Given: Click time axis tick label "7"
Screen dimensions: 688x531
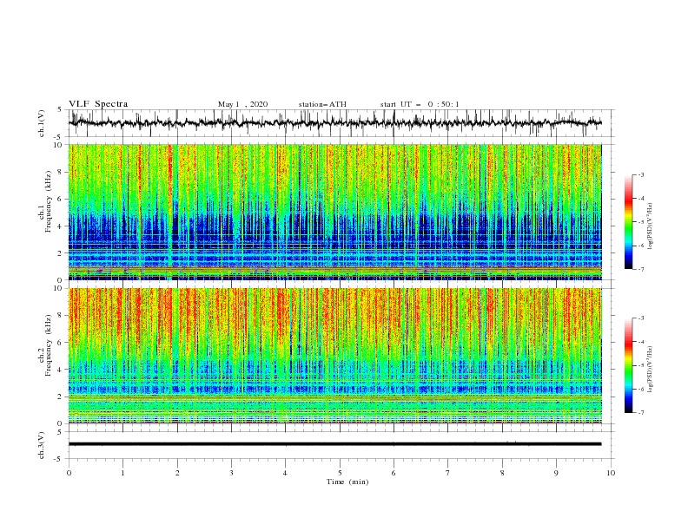Looking at the screenshot, I should click(448, 473).
